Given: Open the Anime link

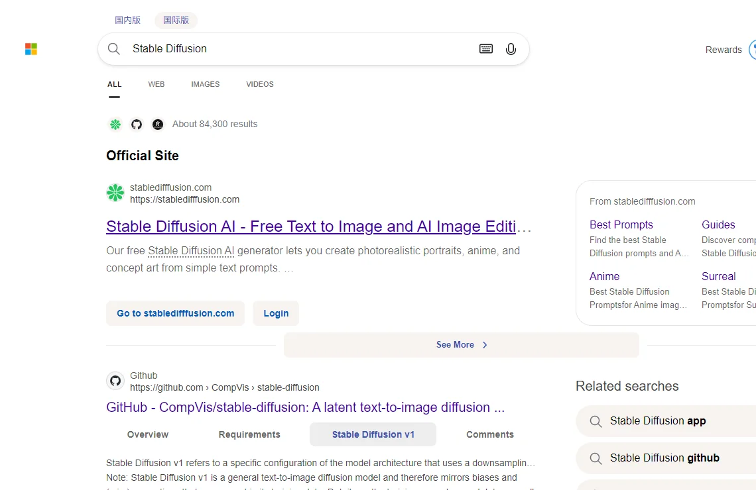Looking at the screenshot, I should (604, 276).
